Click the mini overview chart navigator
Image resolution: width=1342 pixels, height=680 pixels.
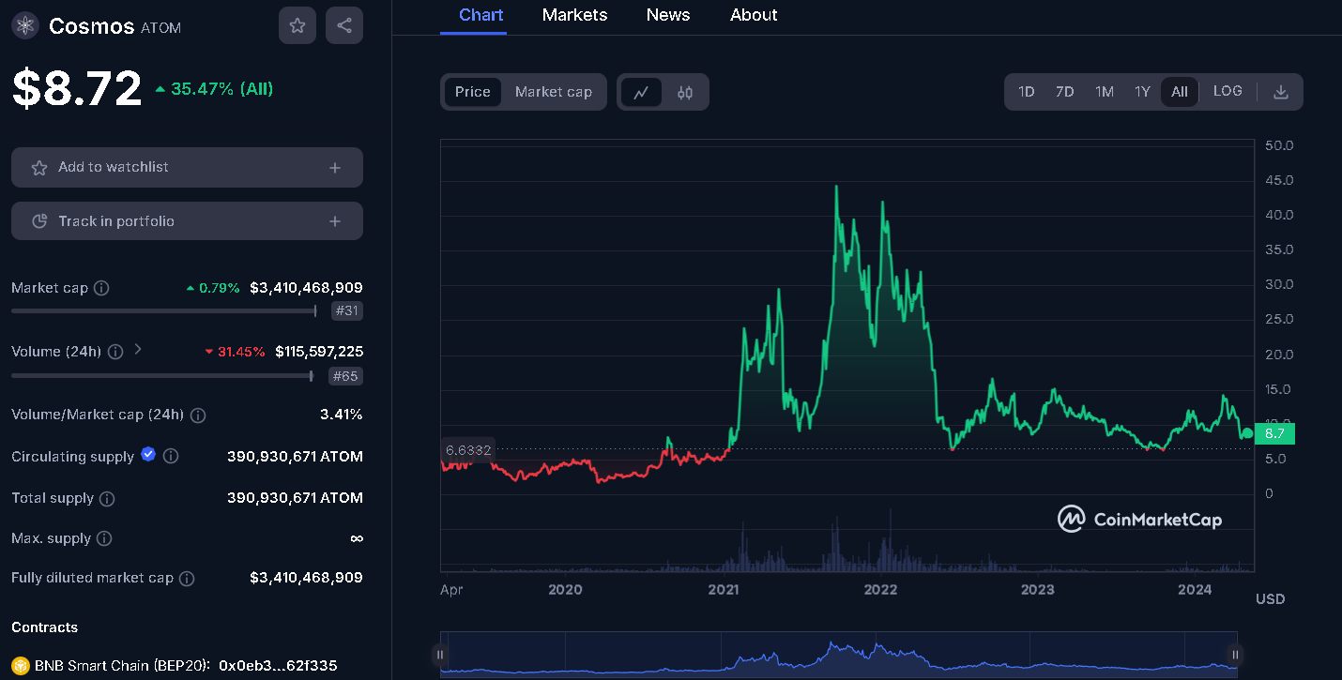click(x=838, y=655)
